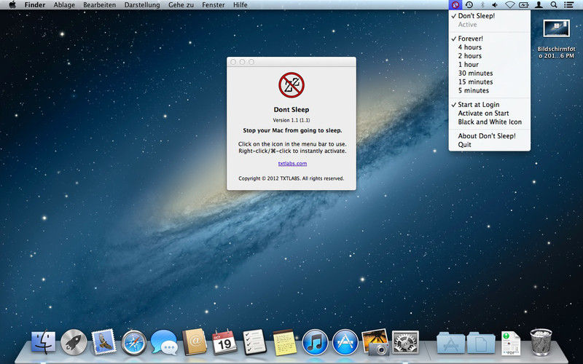Open Notification Center list icon
This screenshot has width=583, height=364.
pyautogui.click(x=568, y=5)
